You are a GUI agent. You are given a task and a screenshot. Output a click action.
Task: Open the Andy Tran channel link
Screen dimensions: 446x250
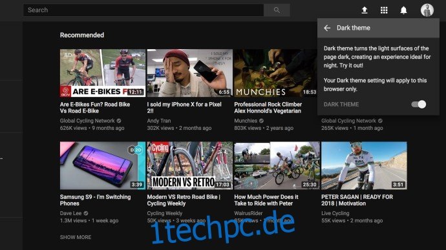tap(159, 121)
